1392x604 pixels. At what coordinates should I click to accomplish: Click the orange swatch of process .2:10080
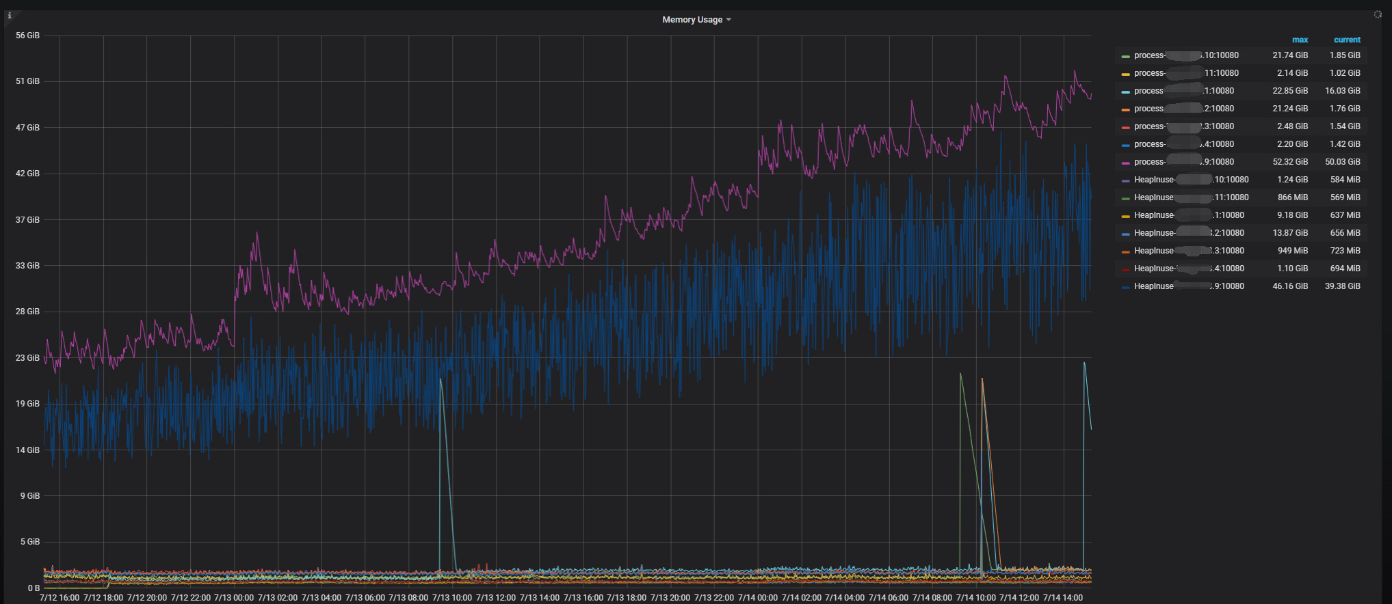pyautogui.click(x=1125, y=109)
